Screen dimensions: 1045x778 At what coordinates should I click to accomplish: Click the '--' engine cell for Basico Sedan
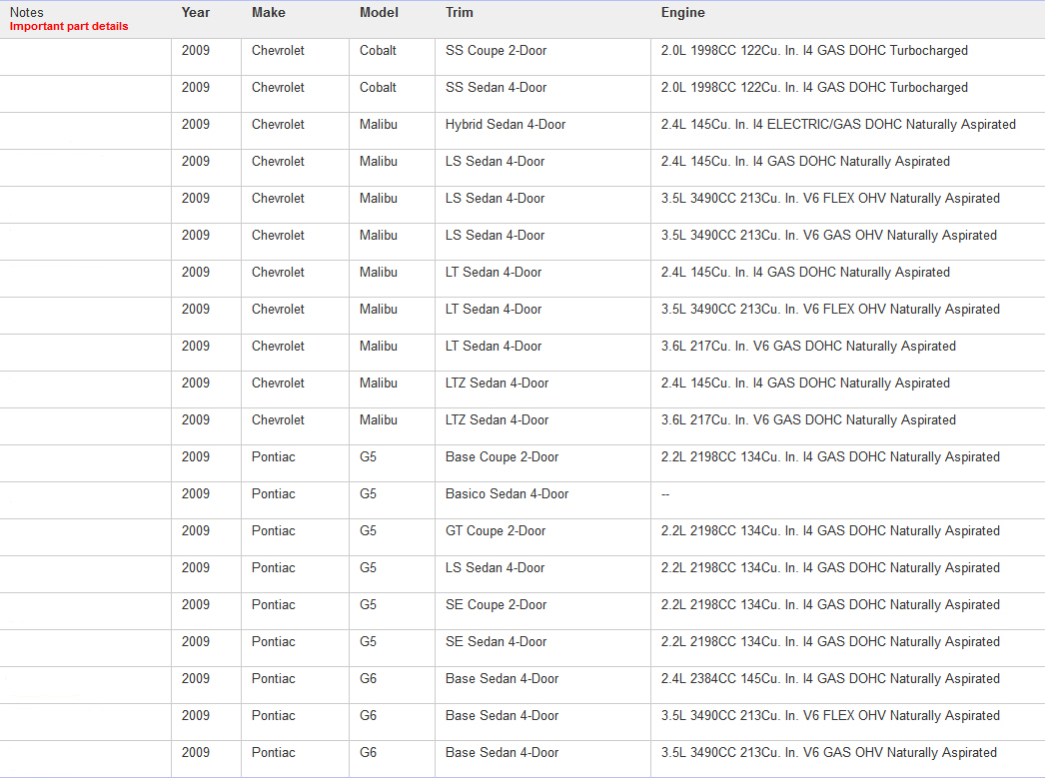pyautogui.click(x=665, y=494)
